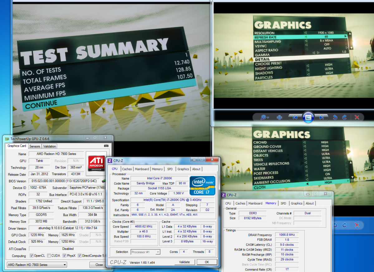Click the ATI CrossFire Disabled field
374x272 pixels.
[67, 249]
